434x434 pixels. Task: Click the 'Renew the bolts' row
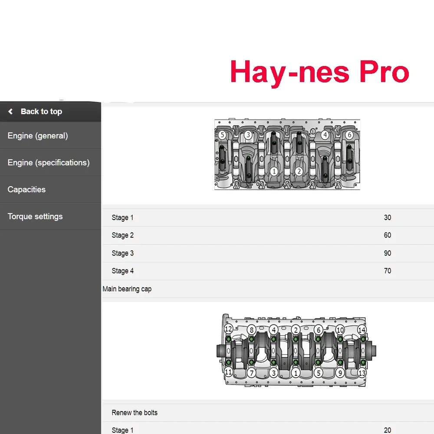pos(268,413)
